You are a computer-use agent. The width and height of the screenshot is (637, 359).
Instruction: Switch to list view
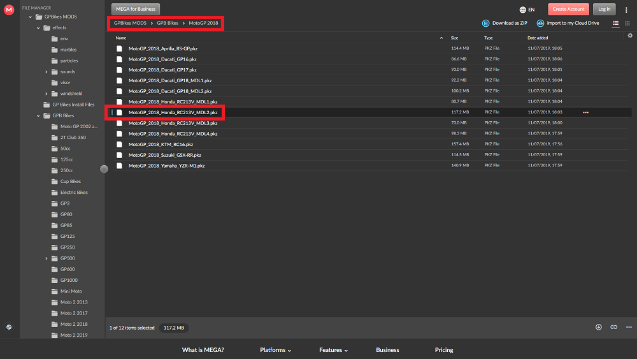coord(616,24)
